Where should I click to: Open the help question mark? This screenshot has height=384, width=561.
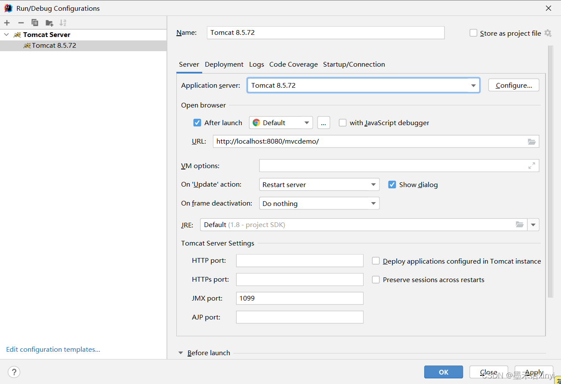[14, 372]
